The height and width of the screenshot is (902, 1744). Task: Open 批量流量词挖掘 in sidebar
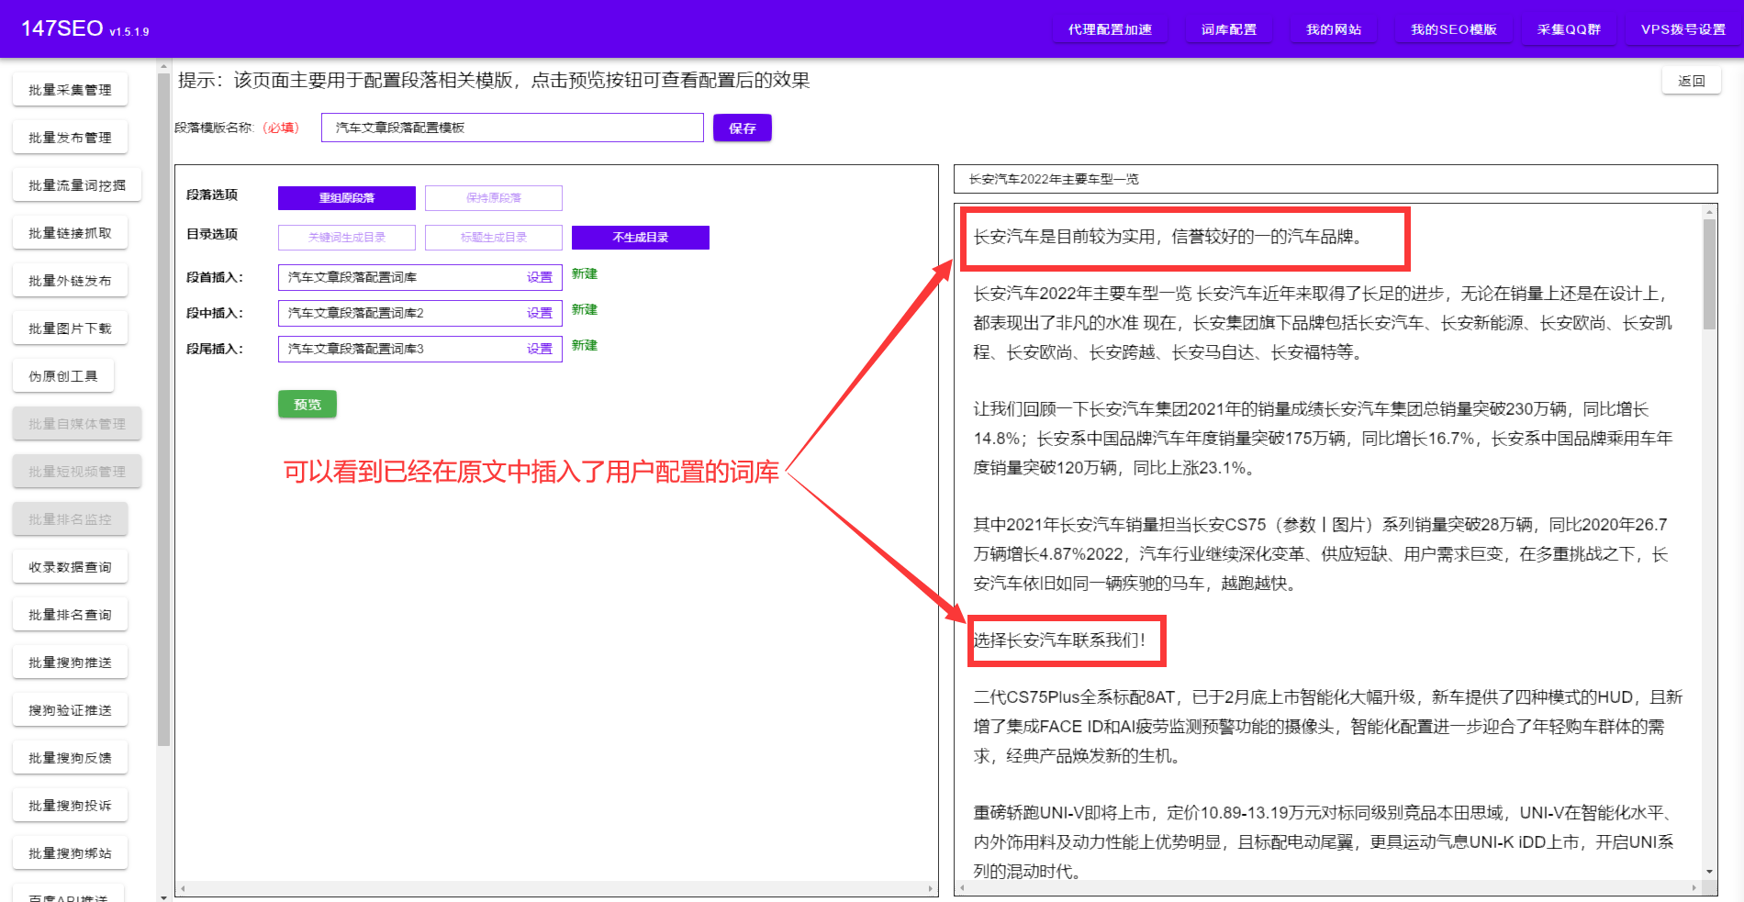pos(77,185)
